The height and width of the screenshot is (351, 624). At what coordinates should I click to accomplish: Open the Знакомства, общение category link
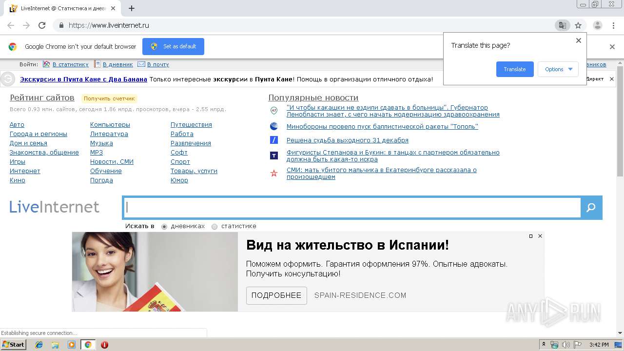(x=44, y=153)
